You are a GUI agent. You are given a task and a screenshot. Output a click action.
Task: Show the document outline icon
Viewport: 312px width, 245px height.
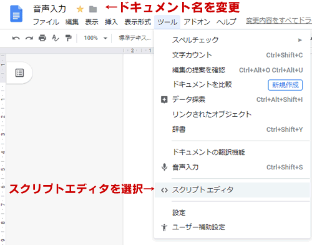tap(19, 73)
